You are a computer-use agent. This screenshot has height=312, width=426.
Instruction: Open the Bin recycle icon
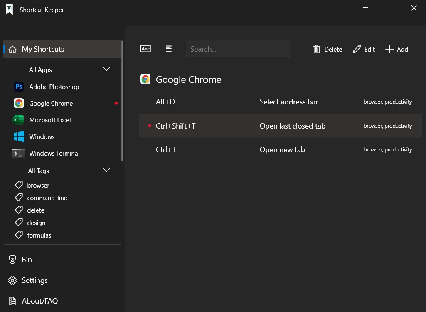12,260
